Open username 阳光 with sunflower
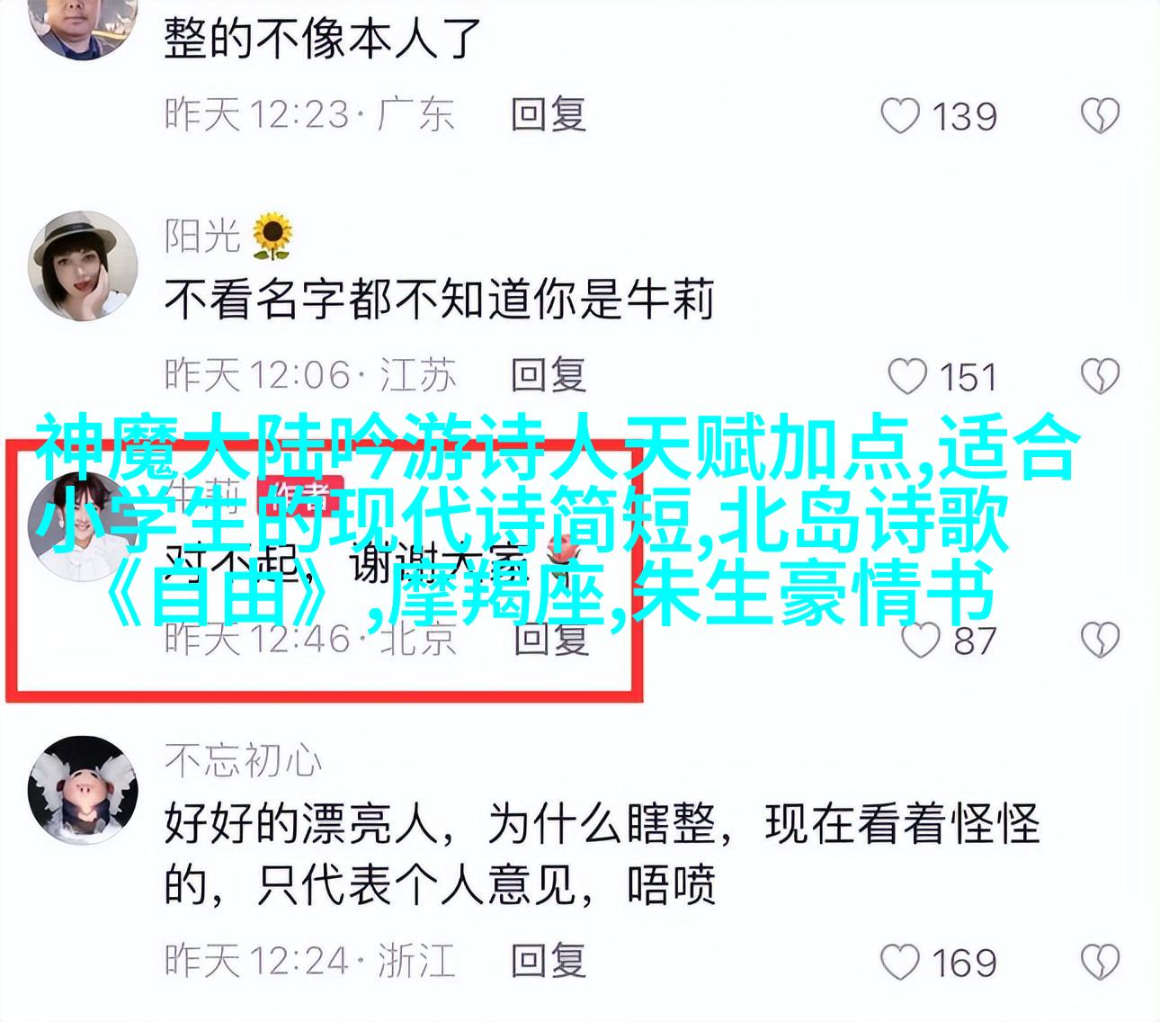Screen dimensions: 1160x1022 coord(228,236)
